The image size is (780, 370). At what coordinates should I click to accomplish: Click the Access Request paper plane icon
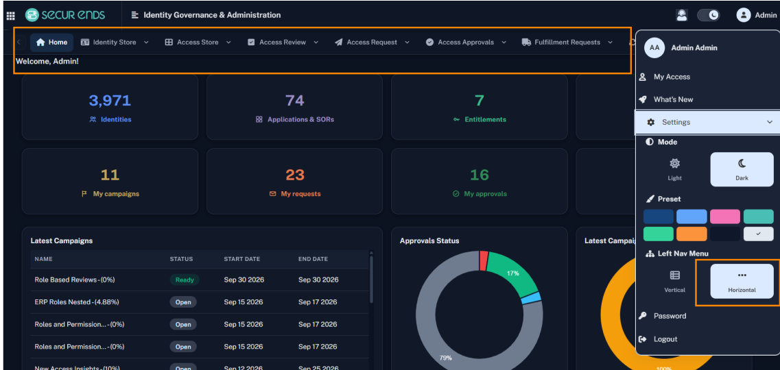339,42
